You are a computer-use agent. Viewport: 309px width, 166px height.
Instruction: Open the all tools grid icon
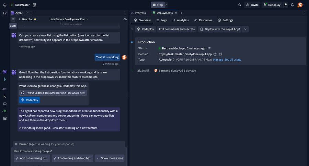5,118
